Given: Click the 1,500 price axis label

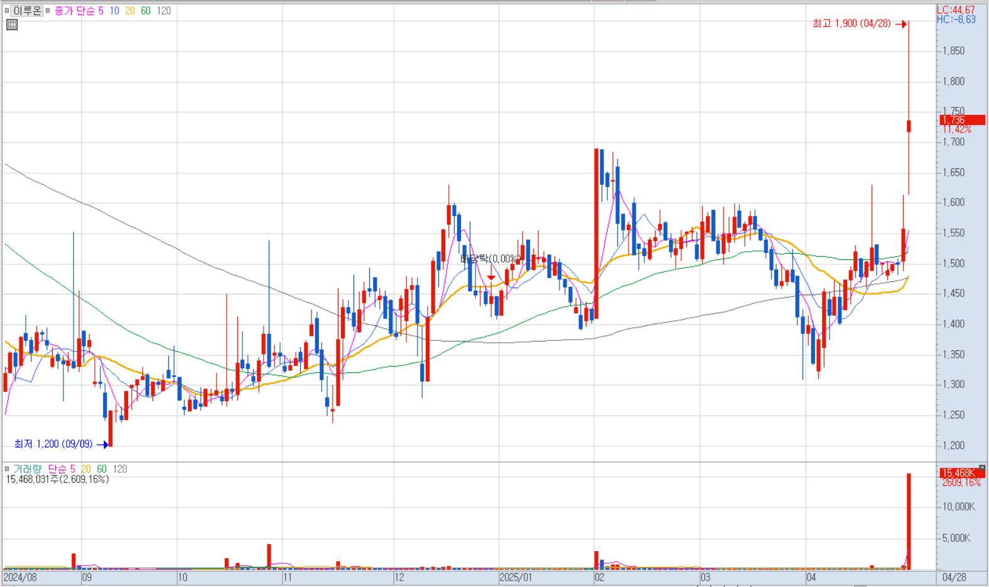Looking at the screenshot, I should [x=954, y=263].
